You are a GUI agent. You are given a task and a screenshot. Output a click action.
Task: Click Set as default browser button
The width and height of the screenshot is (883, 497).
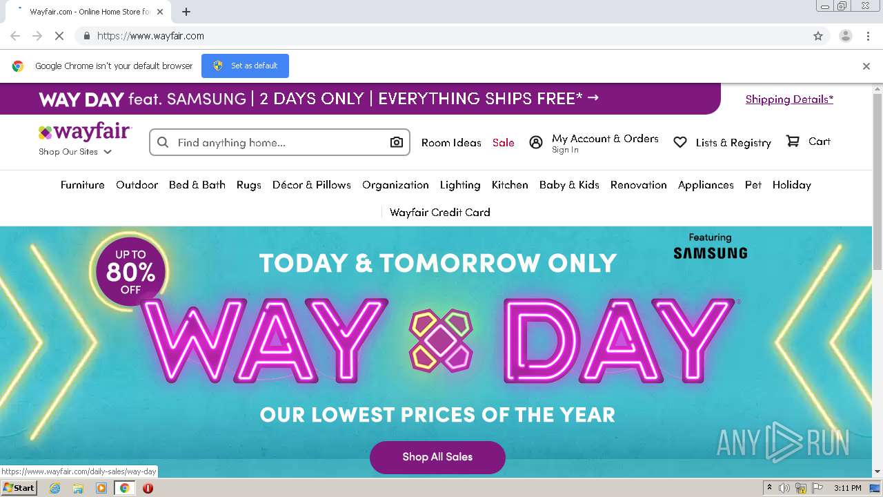pyautogui.click(x=245, y=66)
